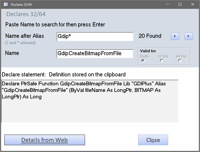Select the 32 Bit radio option
The image size is (200, 152).
[x=162, y=61]
